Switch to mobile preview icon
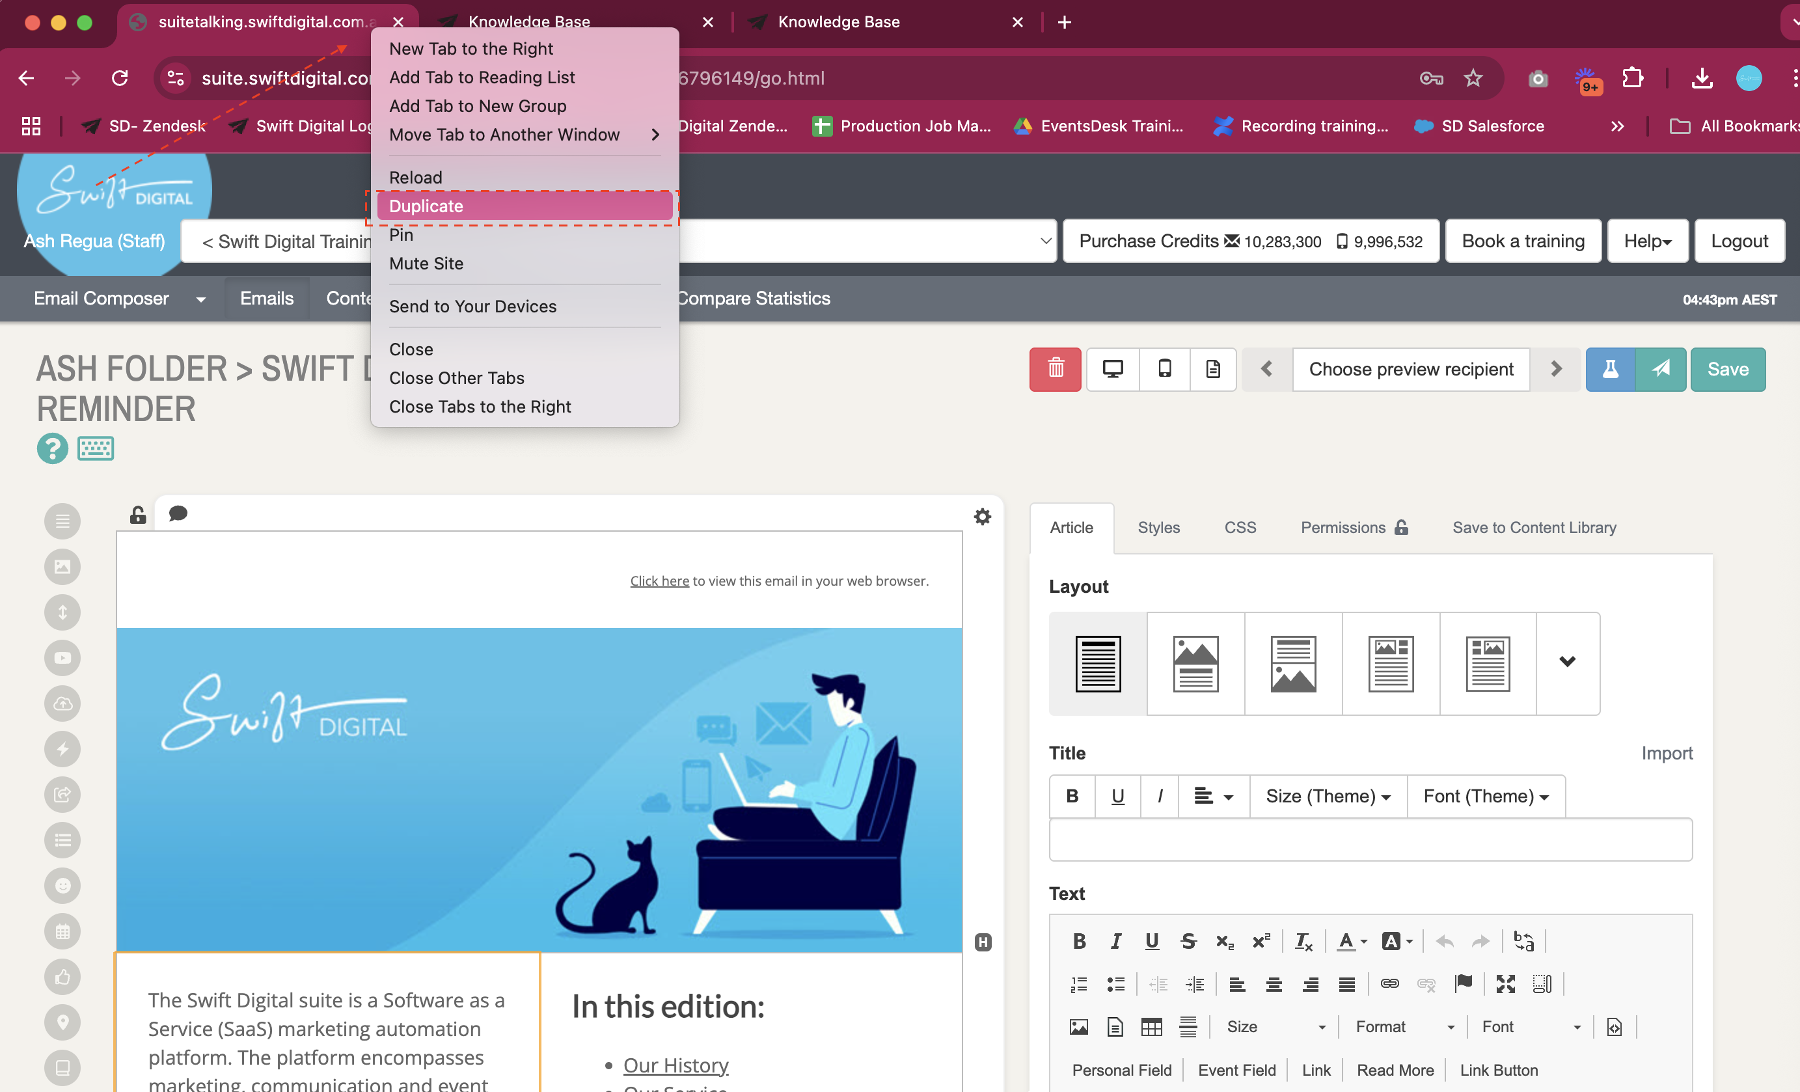1800x1092 pixels. tap(1164, 370)
